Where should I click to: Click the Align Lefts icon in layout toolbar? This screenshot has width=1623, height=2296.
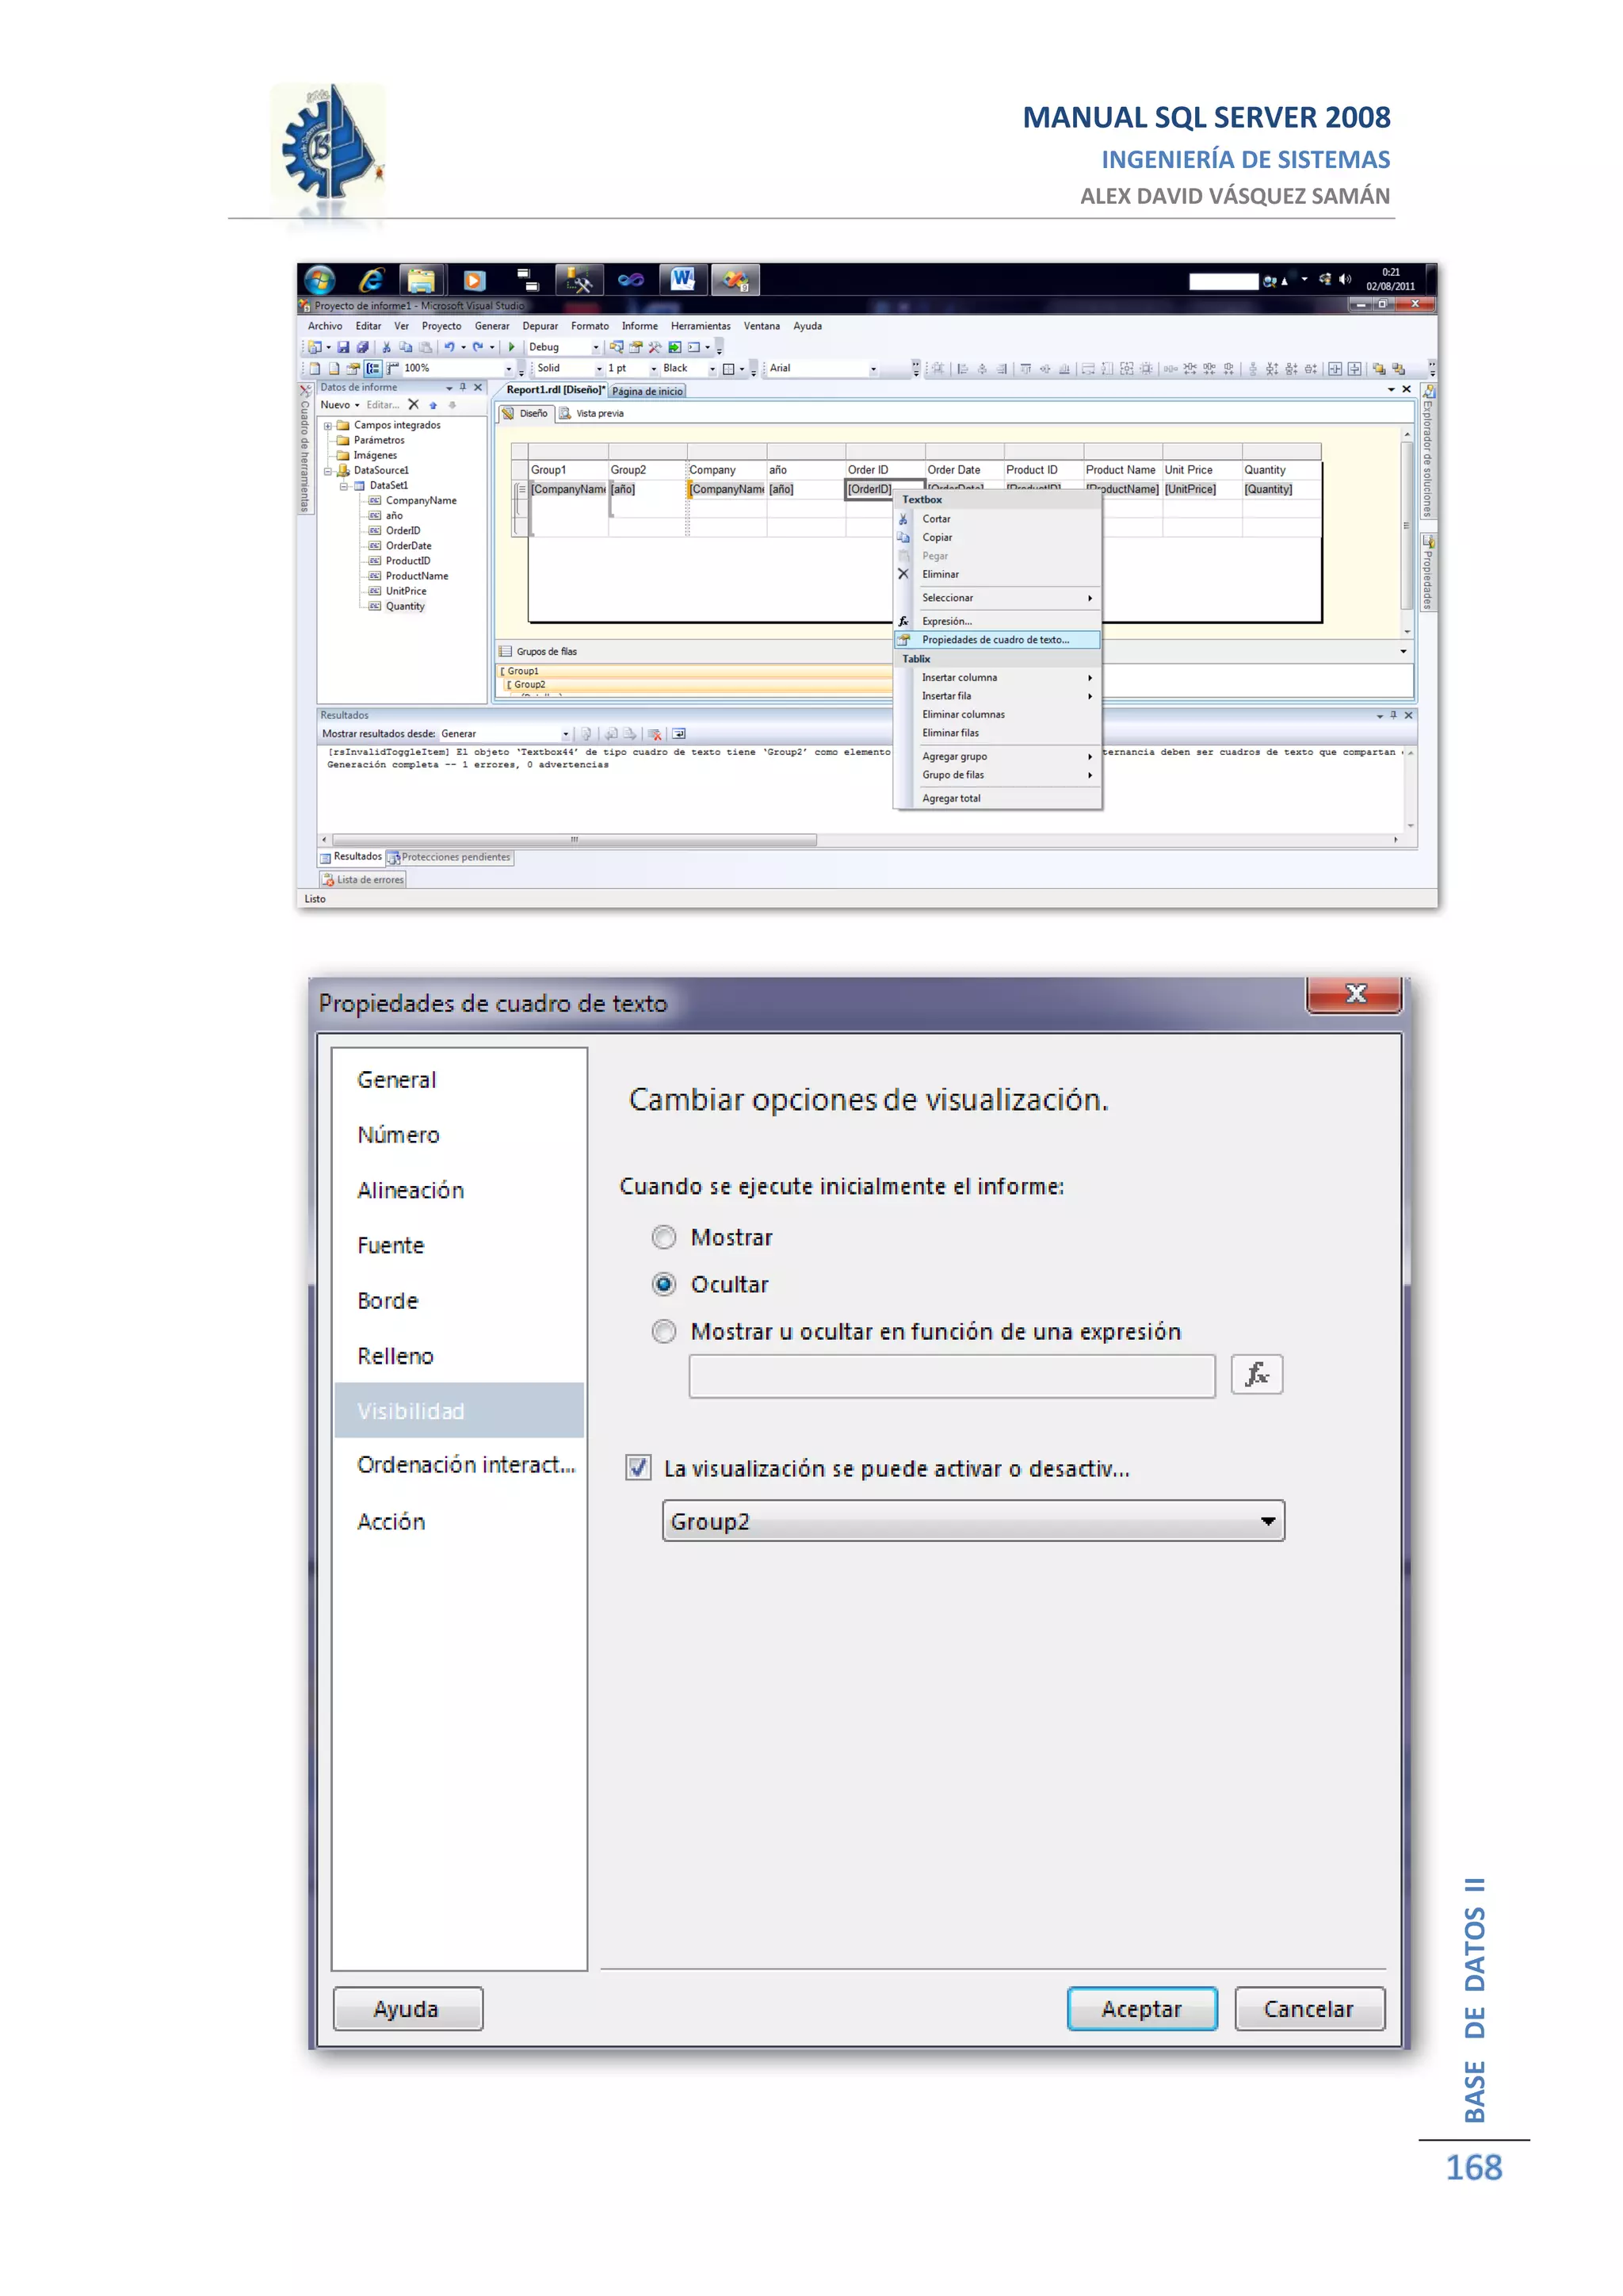tap(964, 368)
